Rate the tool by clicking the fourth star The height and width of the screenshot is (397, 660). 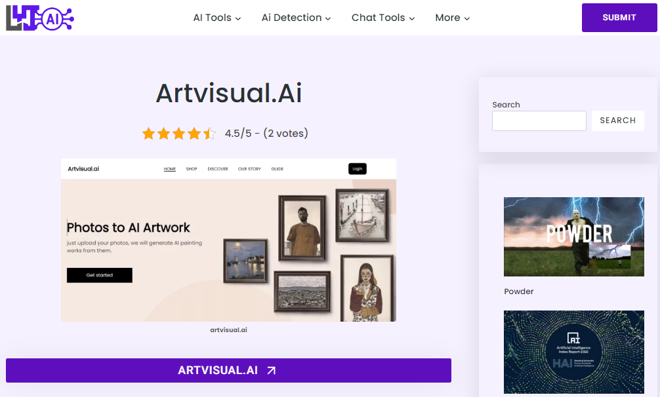point(194,133)
